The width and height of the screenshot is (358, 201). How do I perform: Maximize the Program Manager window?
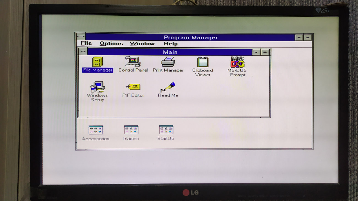click(308, 37)
